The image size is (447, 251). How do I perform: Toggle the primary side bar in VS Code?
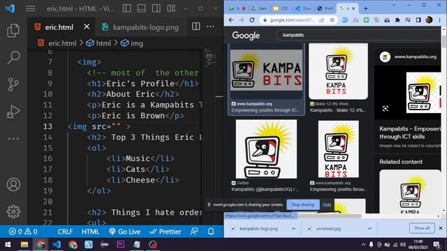pyautogui.click(x=127, y=8)
